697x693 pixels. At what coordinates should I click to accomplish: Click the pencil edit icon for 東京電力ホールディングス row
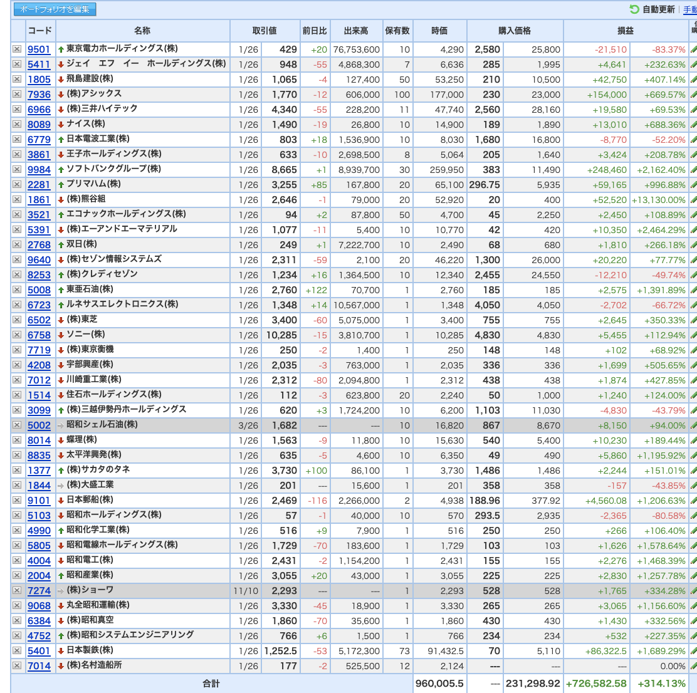point(693,49)
